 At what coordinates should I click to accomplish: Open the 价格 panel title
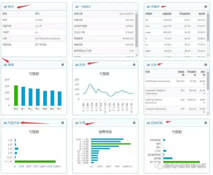point(82,123)
